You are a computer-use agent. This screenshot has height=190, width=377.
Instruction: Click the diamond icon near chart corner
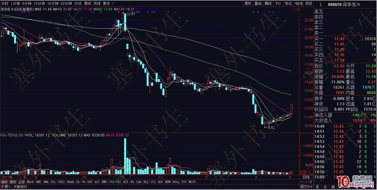[293, 10]
